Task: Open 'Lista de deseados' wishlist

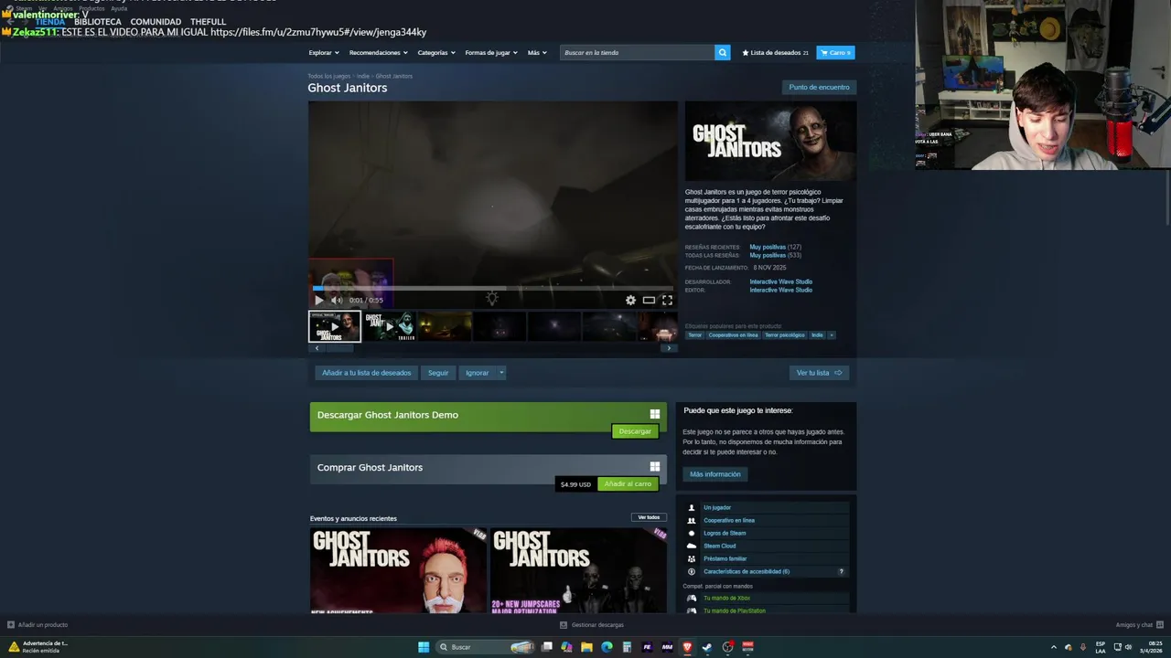Action: point(775,53)
